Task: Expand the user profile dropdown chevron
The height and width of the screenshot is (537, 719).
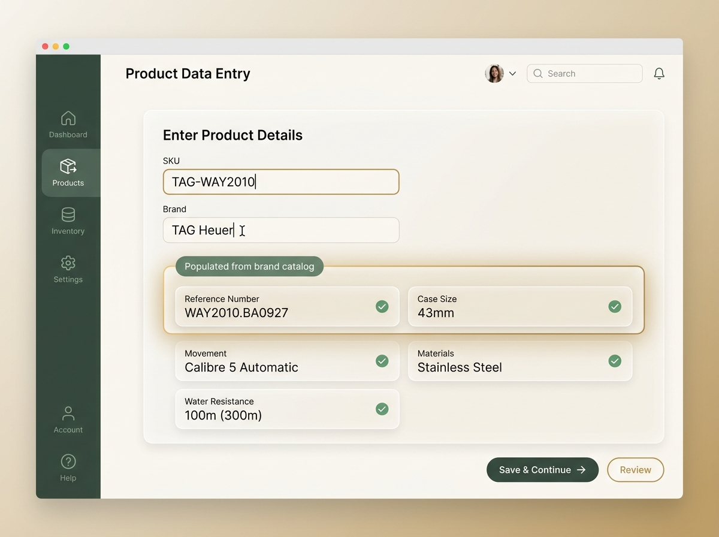Action: click(512, 74)
